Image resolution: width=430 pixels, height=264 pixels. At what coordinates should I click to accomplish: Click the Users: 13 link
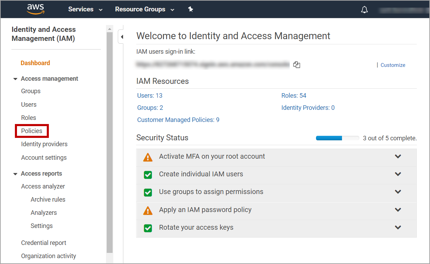click(150, 96)
